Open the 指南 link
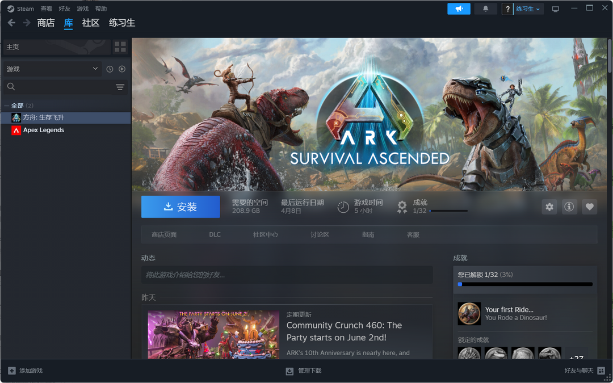This screenshot has width=613, height=383. (x=368, y=234)
